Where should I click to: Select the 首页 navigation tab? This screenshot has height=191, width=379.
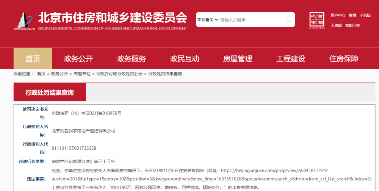(x=33, y=58)
